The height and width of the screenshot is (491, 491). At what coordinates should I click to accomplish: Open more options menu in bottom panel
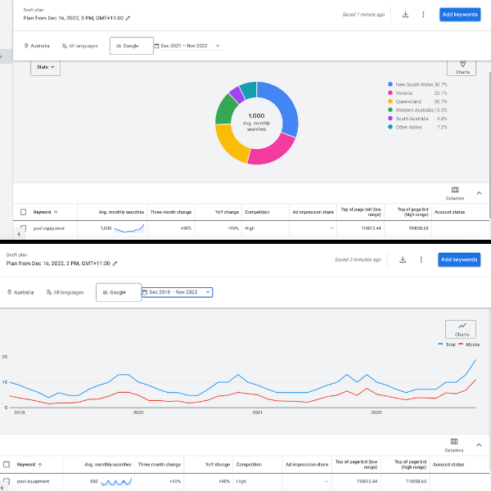421,259
